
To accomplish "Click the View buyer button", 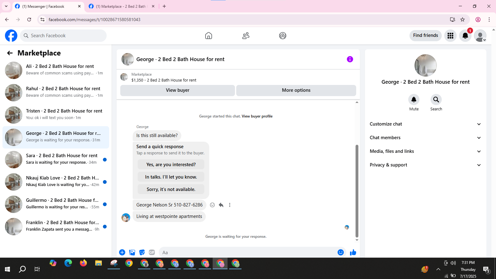I will (178, 90).
